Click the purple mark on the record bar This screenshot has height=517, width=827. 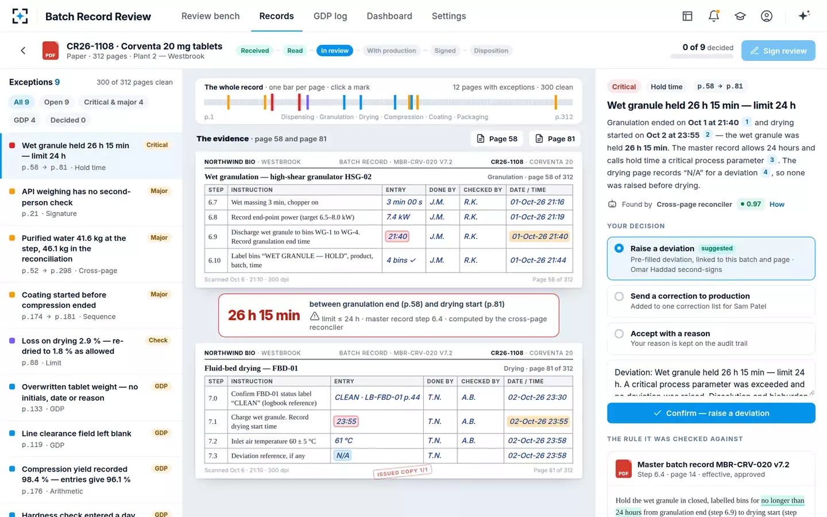(x=308, y=102)
